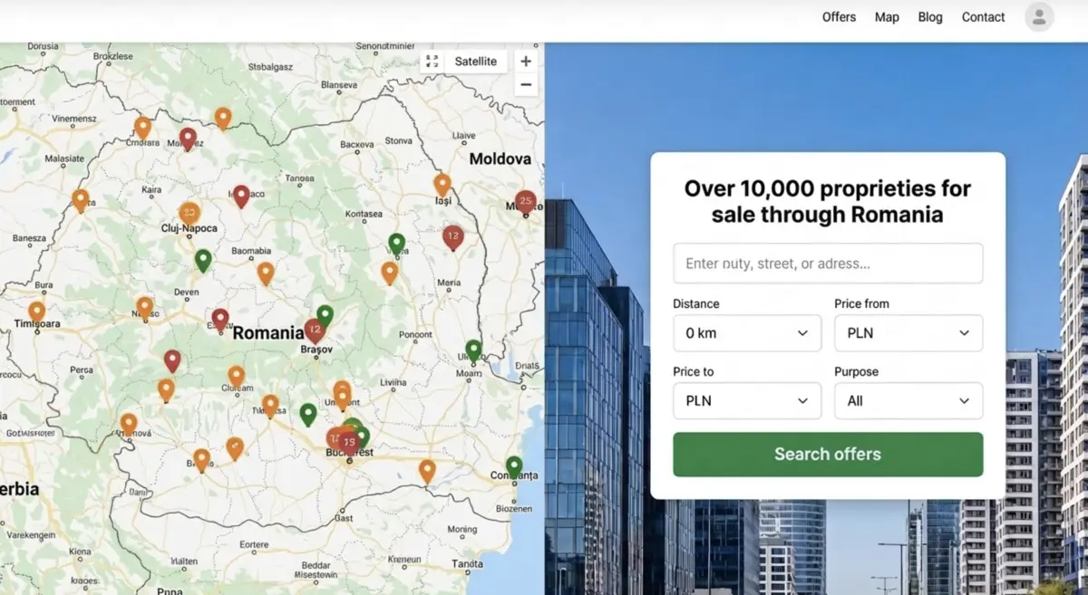
Task: Open the user account avatar icon
Action: click(1039, 17)
